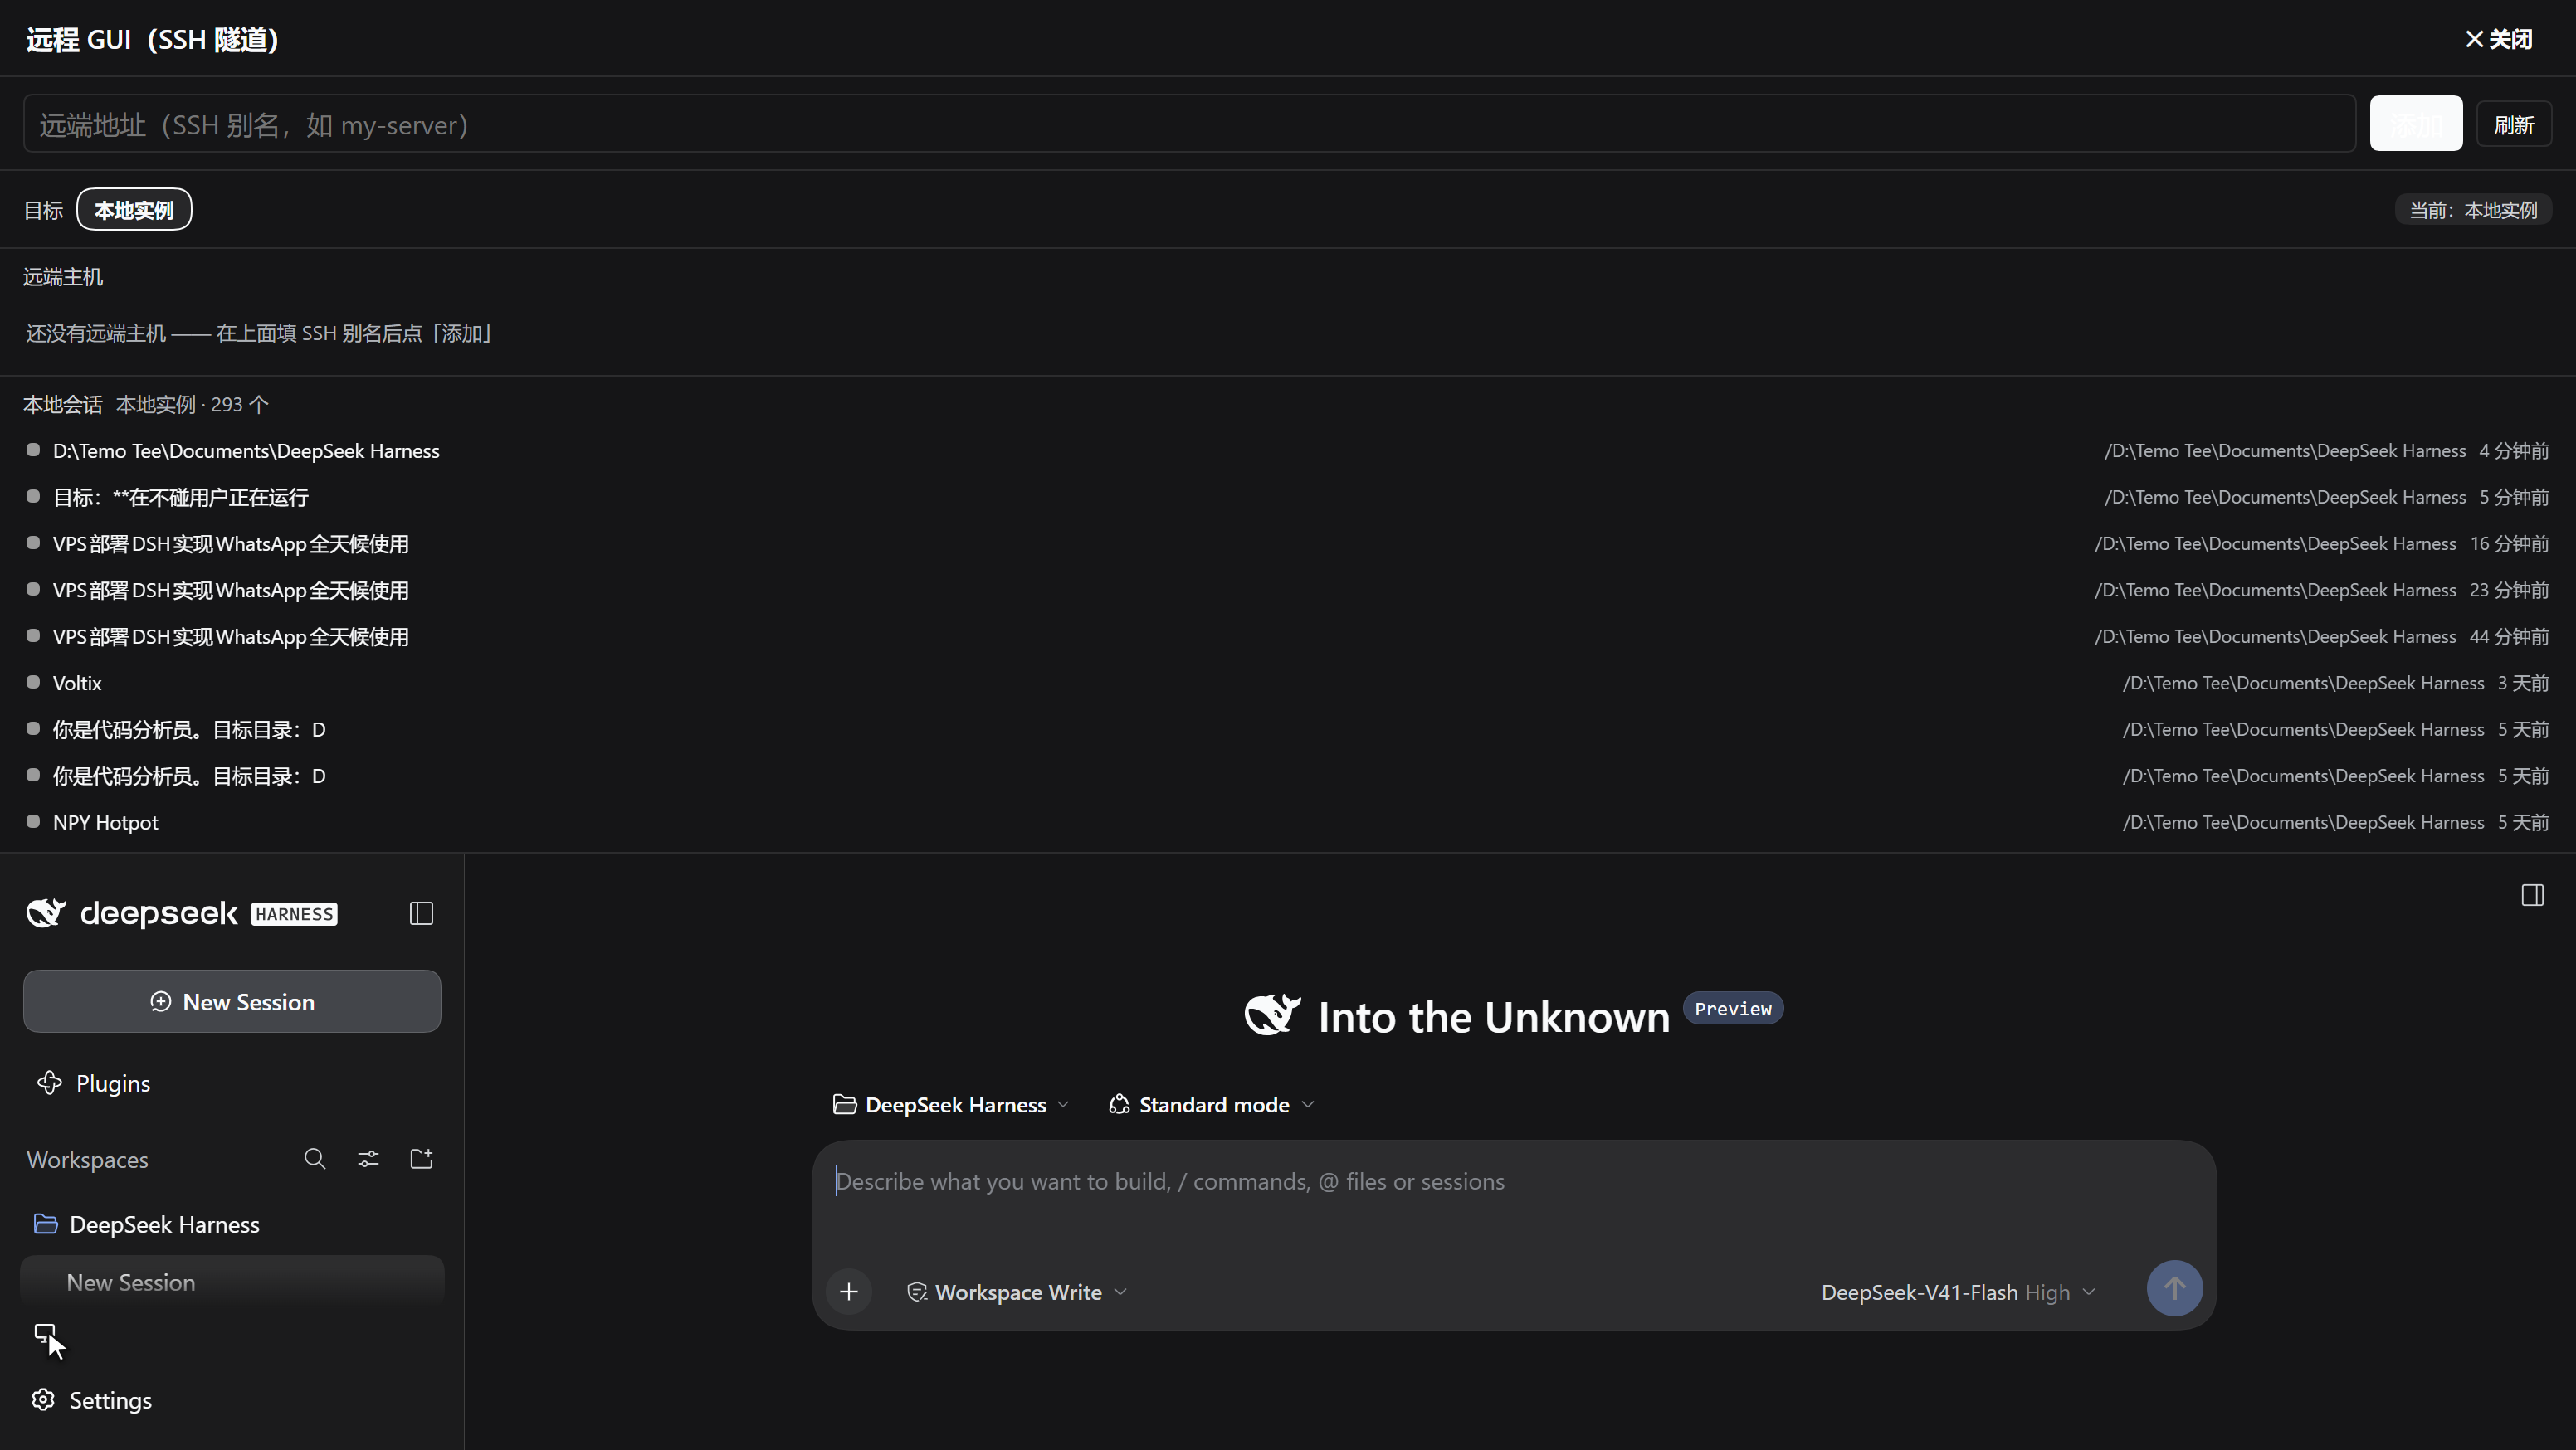Select DeepSeek Harness workspace in sidebar

(x=232, y=1224)
